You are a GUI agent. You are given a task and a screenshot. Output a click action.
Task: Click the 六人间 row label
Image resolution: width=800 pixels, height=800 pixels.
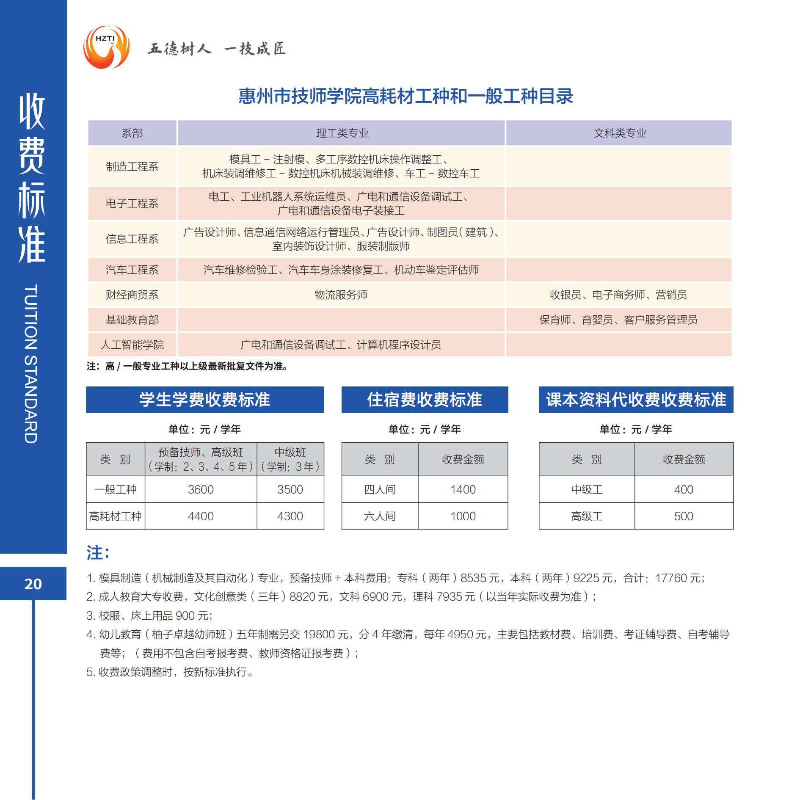(380, 516)
